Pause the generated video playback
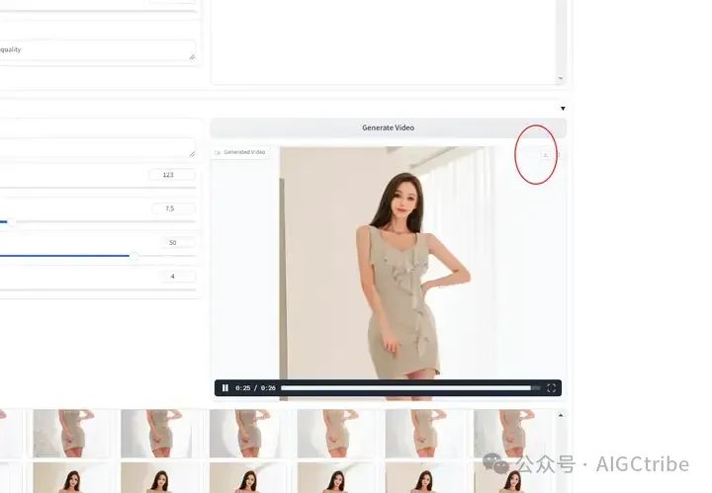The image size is (712, 493). coord(225,387)
